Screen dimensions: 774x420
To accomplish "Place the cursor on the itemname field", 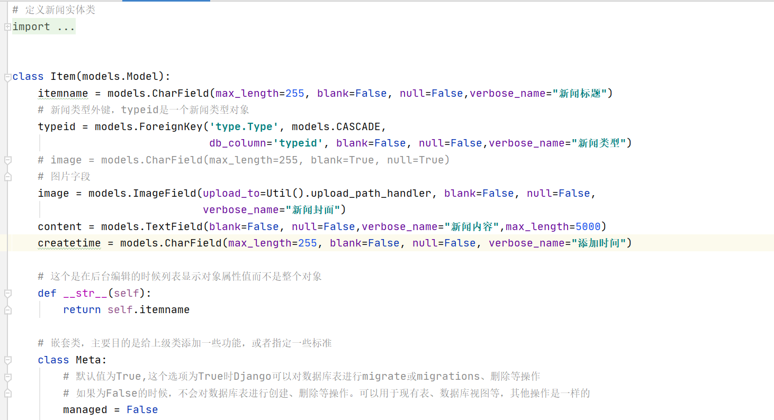I will 62,93.
